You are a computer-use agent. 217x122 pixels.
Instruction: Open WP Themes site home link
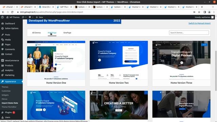[13, 17]
